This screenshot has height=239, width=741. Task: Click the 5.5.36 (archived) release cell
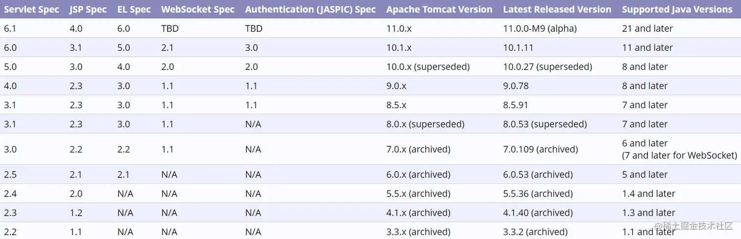[538, 194]
